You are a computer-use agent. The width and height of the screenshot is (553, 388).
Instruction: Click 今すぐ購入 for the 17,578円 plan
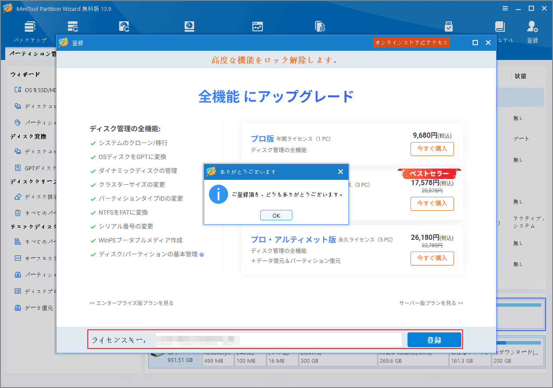pyautogui.click(x=432, y=203)
